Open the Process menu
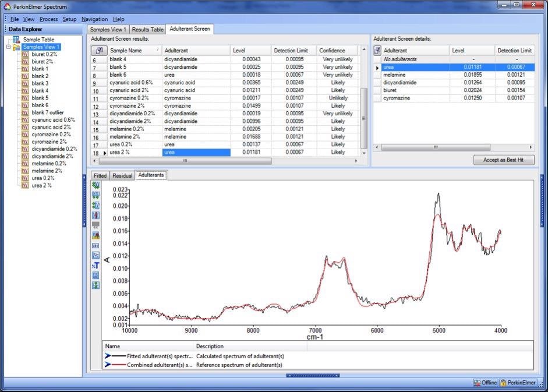 48,19
